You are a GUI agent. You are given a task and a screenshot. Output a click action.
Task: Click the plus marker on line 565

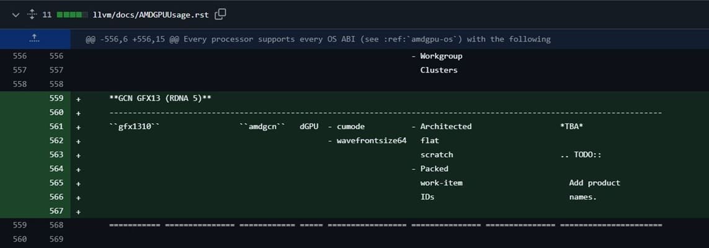pyautogui.click(x=78, y=183)
